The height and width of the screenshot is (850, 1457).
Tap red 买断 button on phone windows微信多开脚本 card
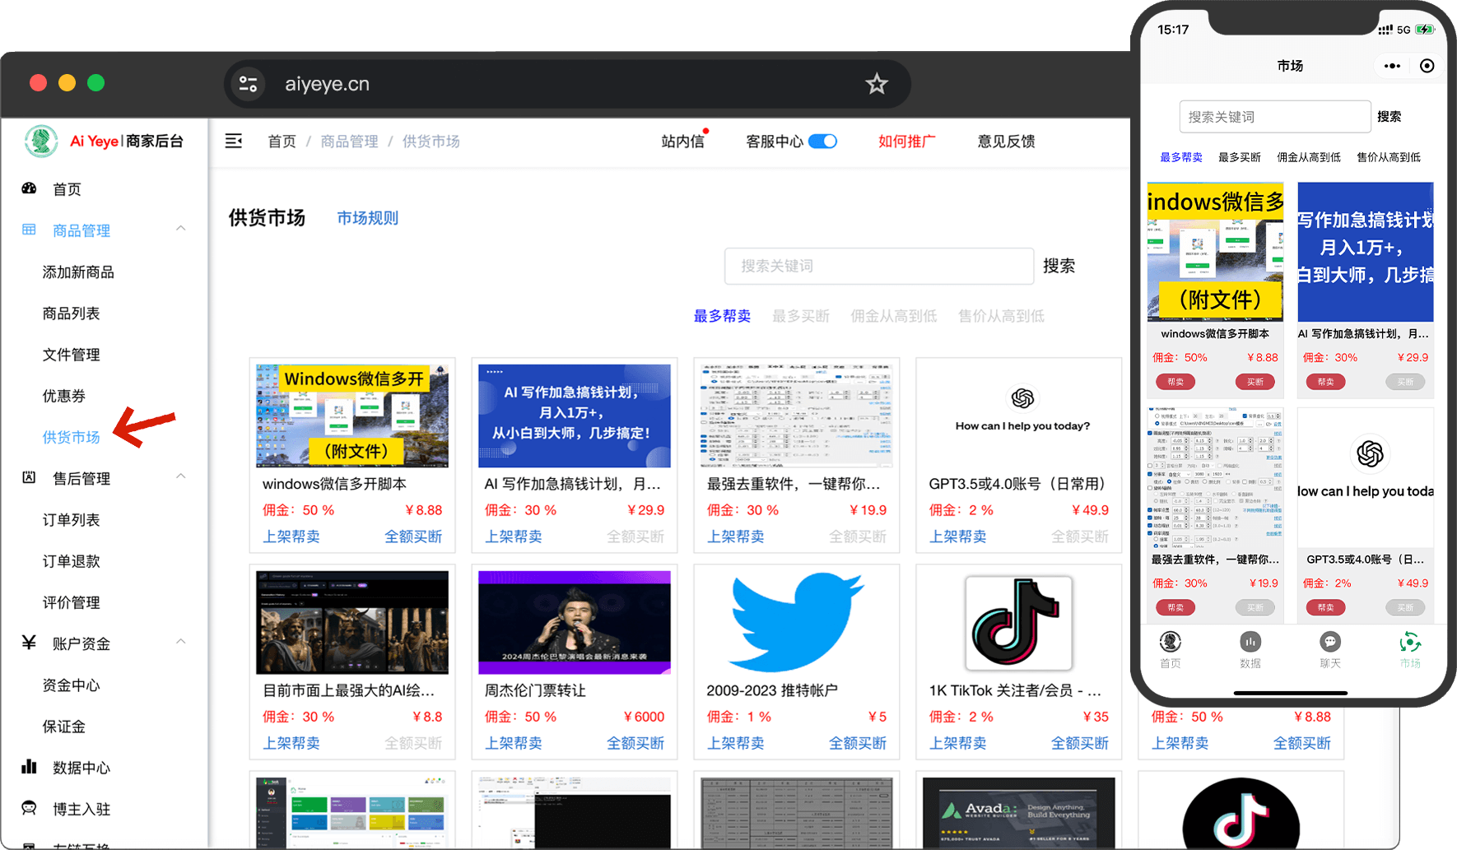1255,382
